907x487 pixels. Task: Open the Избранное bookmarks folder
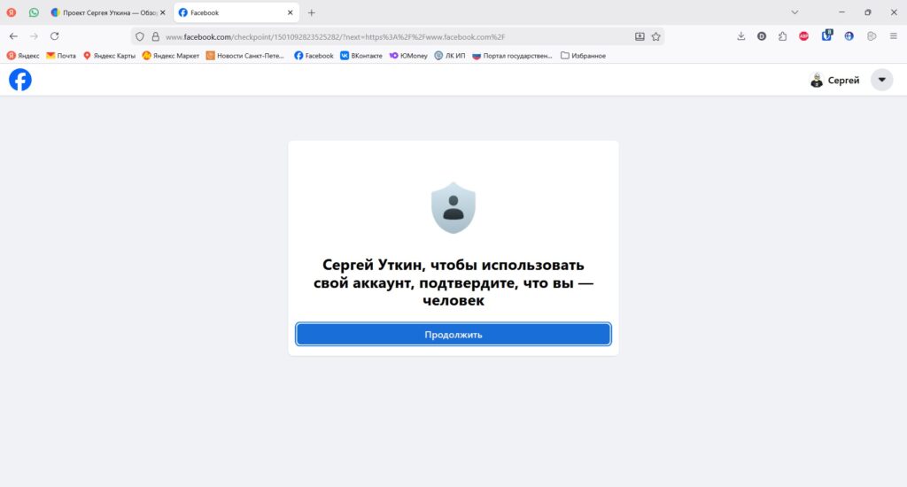tap(583, 56)
